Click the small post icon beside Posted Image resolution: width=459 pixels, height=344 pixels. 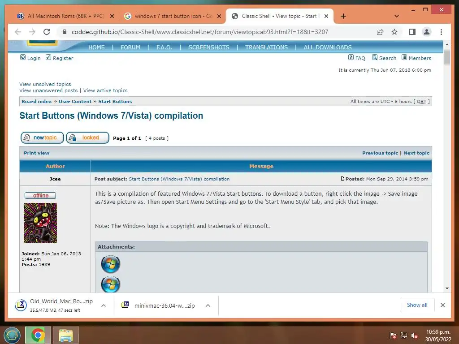[x=342, y=179]
